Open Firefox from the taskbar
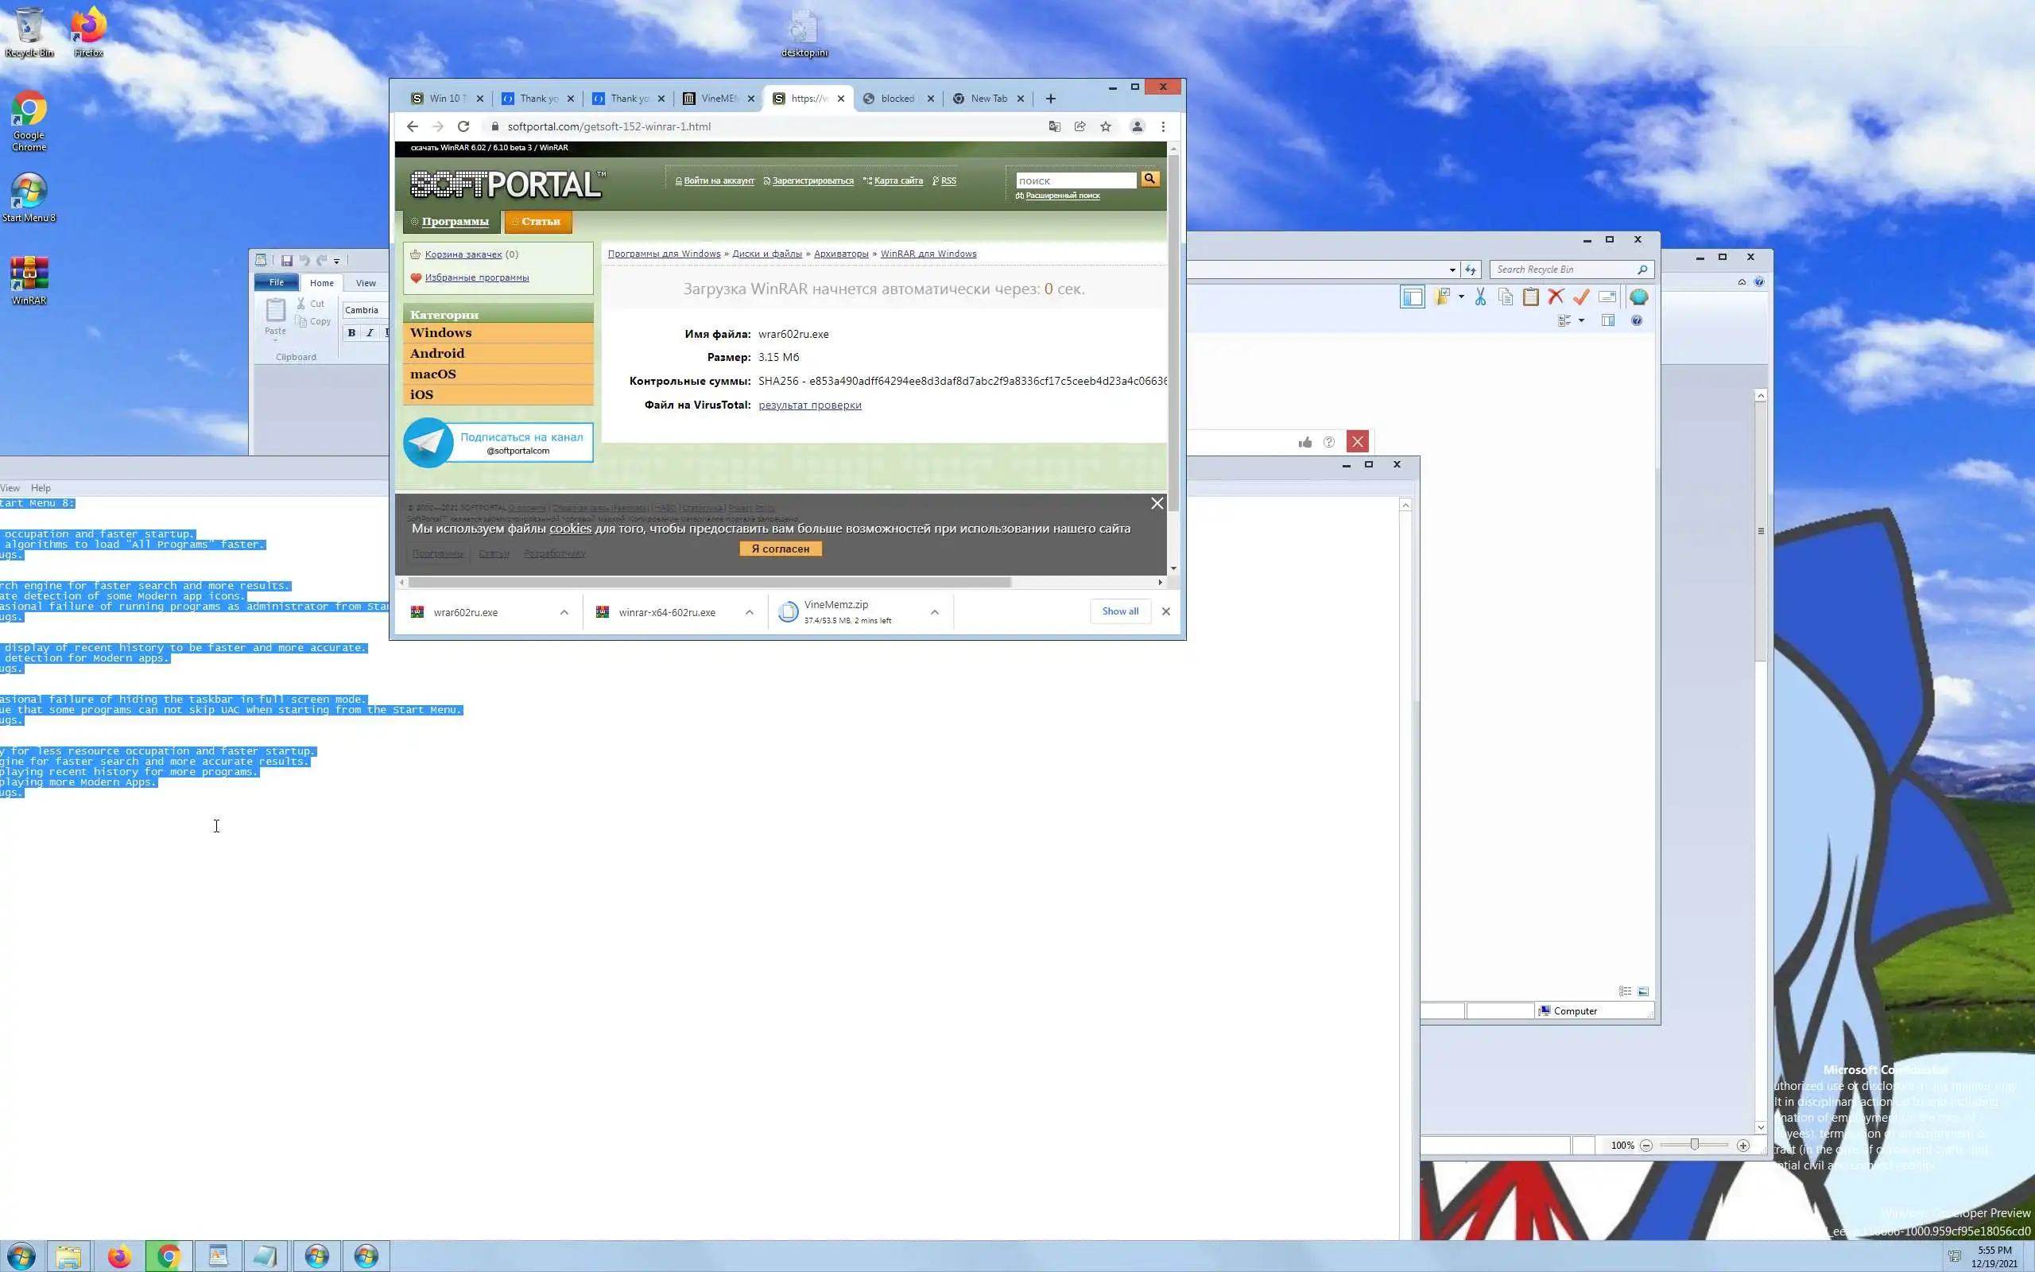 (x=119, y=1256)
